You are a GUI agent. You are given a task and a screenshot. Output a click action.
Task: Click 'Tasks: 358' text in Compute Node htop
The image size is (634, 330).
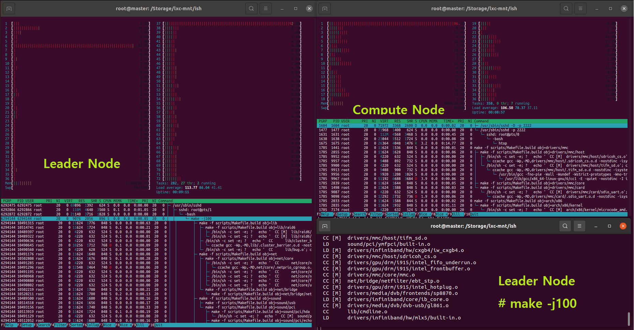click(482, 104)
